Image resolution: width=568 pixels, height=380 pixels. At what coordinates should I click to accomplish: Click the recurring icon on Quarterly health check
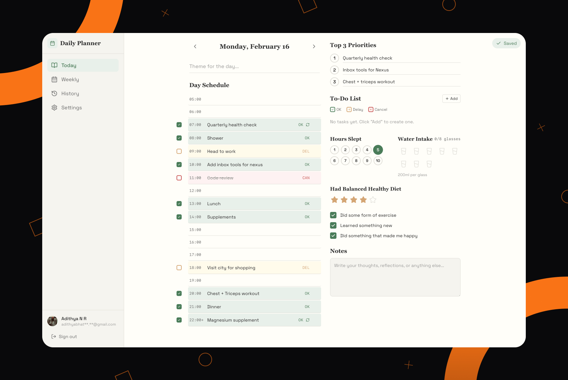(308, 125)
